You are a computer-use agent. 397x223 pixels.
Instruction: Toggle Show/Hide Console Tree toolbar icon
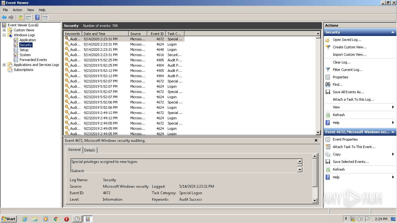28,17
